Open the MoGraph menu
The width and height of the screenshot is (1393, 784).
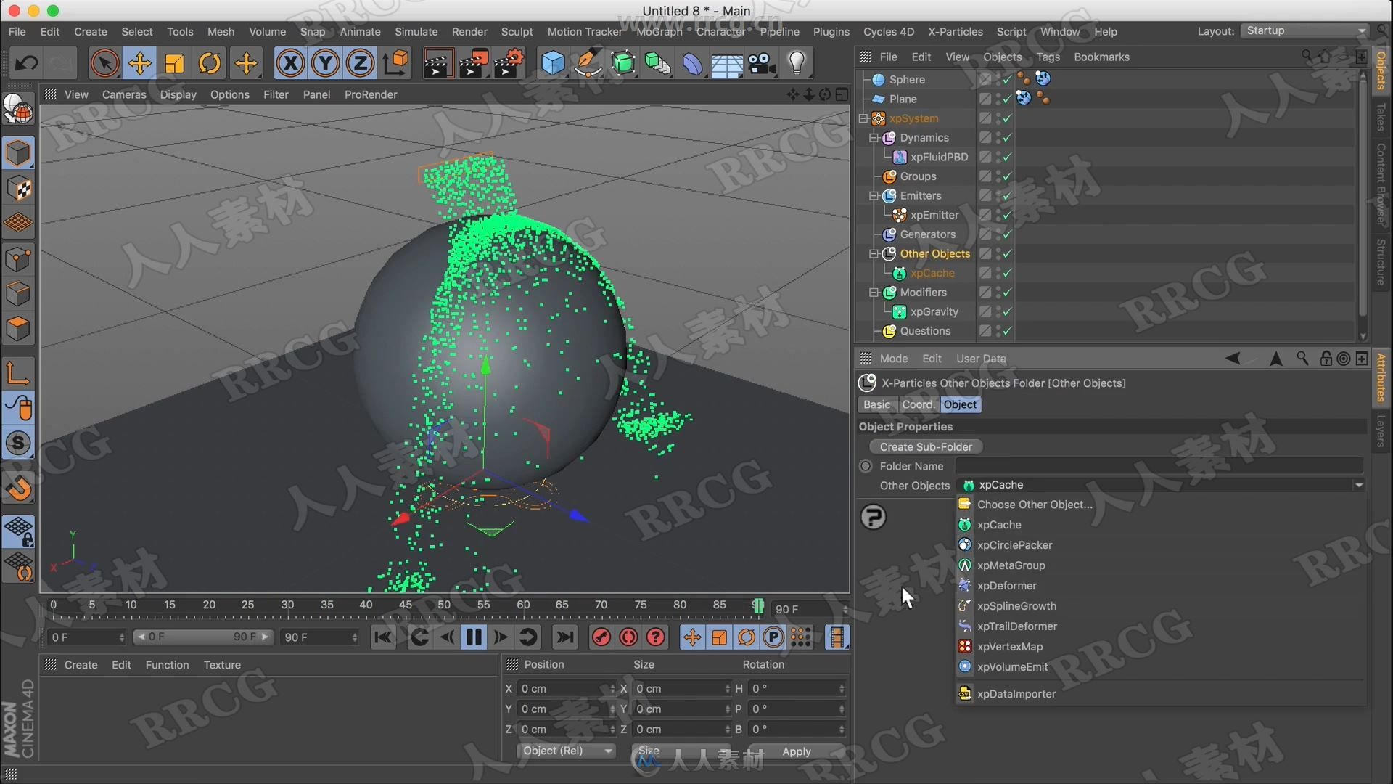659,32
